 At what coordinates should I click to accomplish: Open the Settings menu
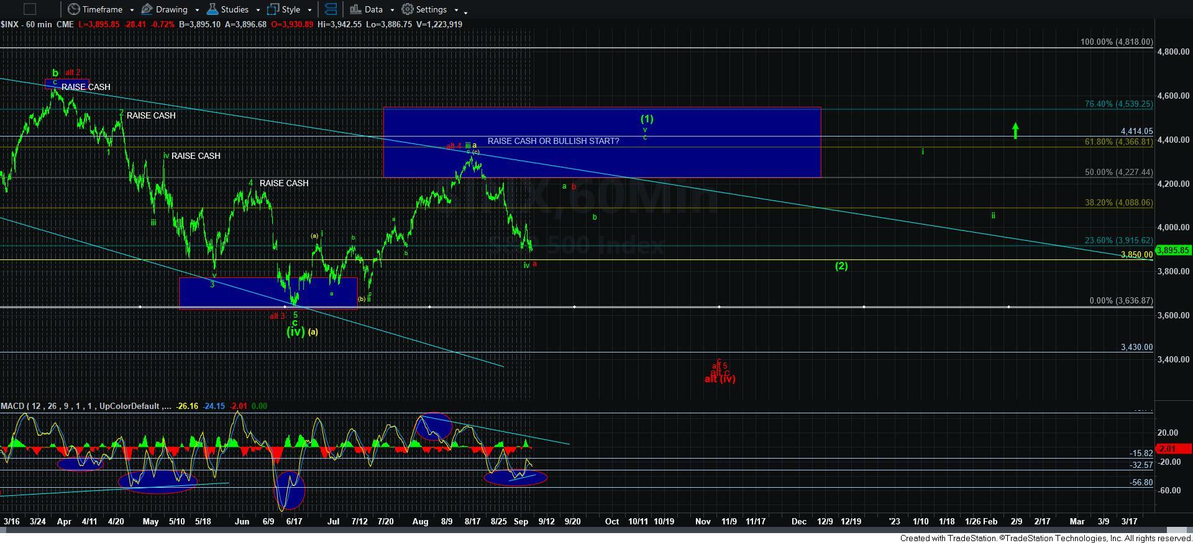[x=430, y=9]
